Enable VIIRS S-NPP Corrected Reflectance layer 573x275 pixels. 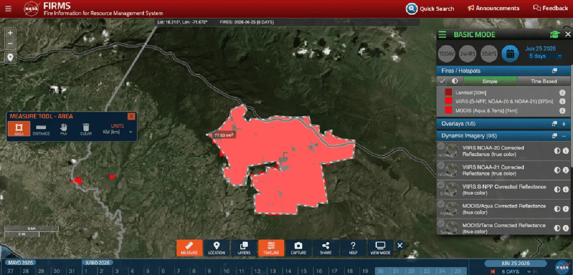pos(441,185)
